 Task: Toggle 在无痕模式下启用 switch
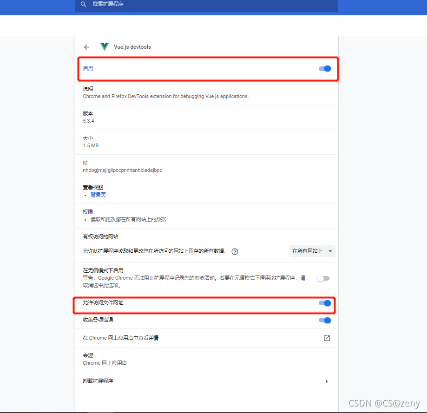click(x=323, y=278)
